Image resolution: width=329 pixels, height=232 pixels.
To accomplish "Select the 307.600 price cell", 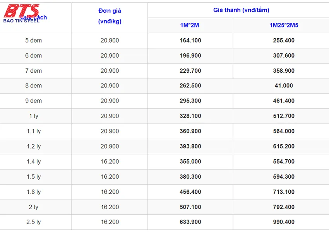I will click(284, 56).
